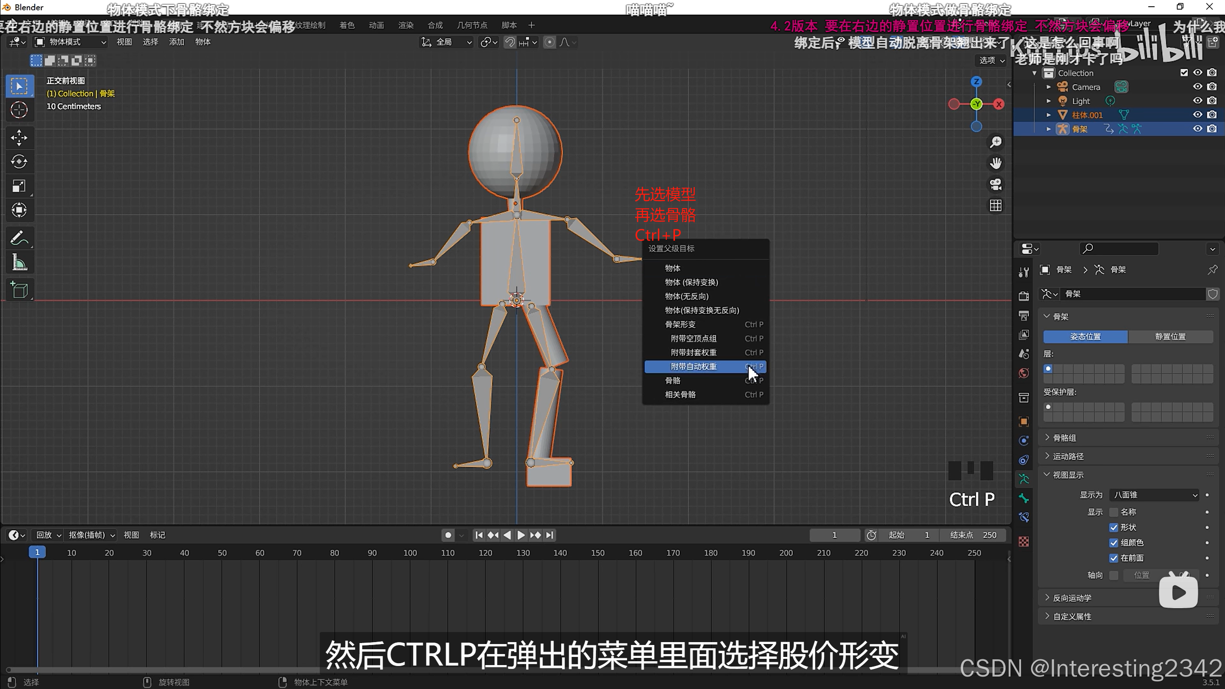The image size is (1225, 689).
Task: Activate the Annotate pencil tool
Action: [x=19, y=238]
